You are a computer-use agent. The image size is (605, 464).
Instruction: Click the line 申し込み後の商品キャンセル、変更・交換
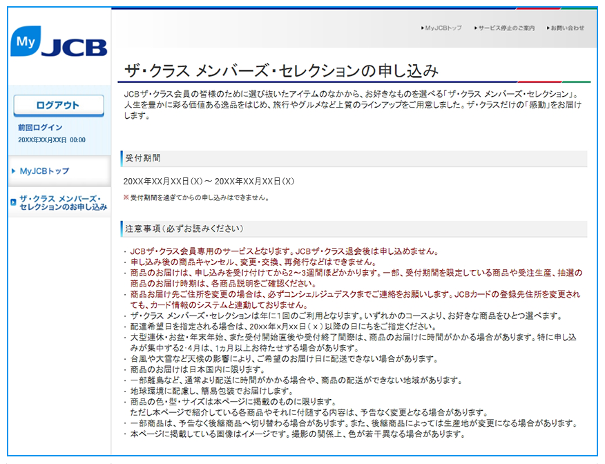[253, 262]
